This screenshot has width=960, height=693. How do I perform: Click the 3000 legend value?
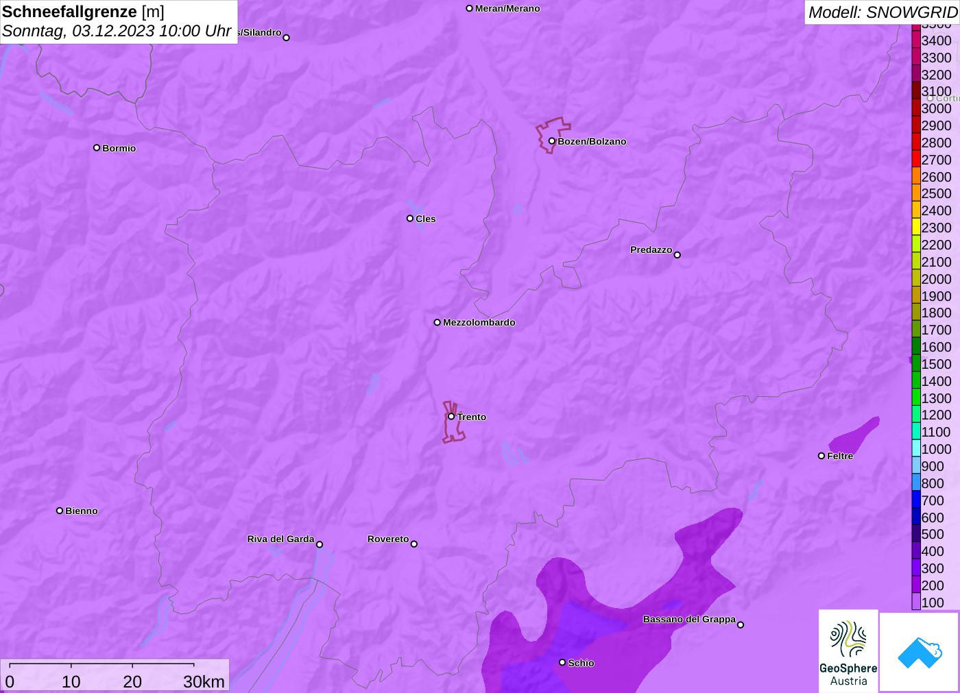(x=936, y=108)
